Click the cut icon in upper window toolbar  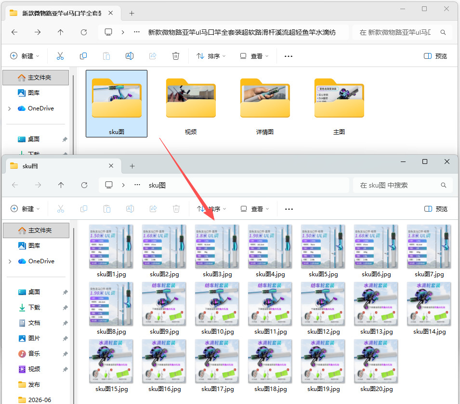point(60,56)
